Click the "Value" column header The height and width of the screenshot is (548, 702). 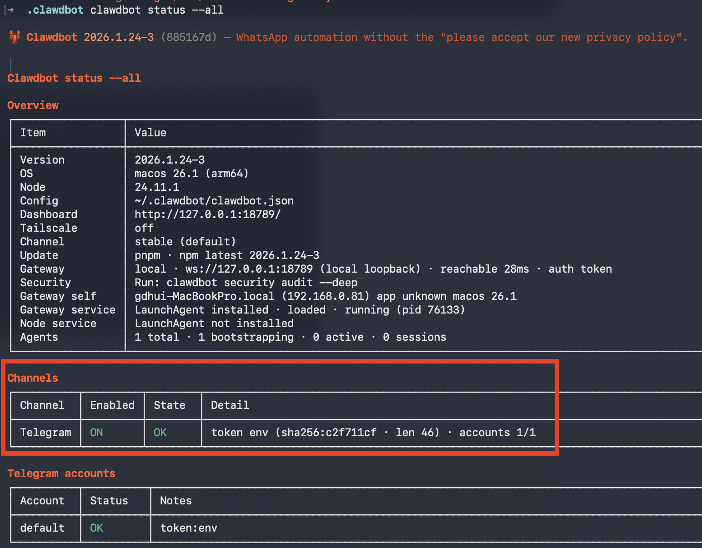pyautogui.click(x=150, y=133)
